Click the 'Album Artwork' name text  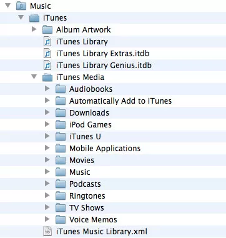[x=84, y=29]
